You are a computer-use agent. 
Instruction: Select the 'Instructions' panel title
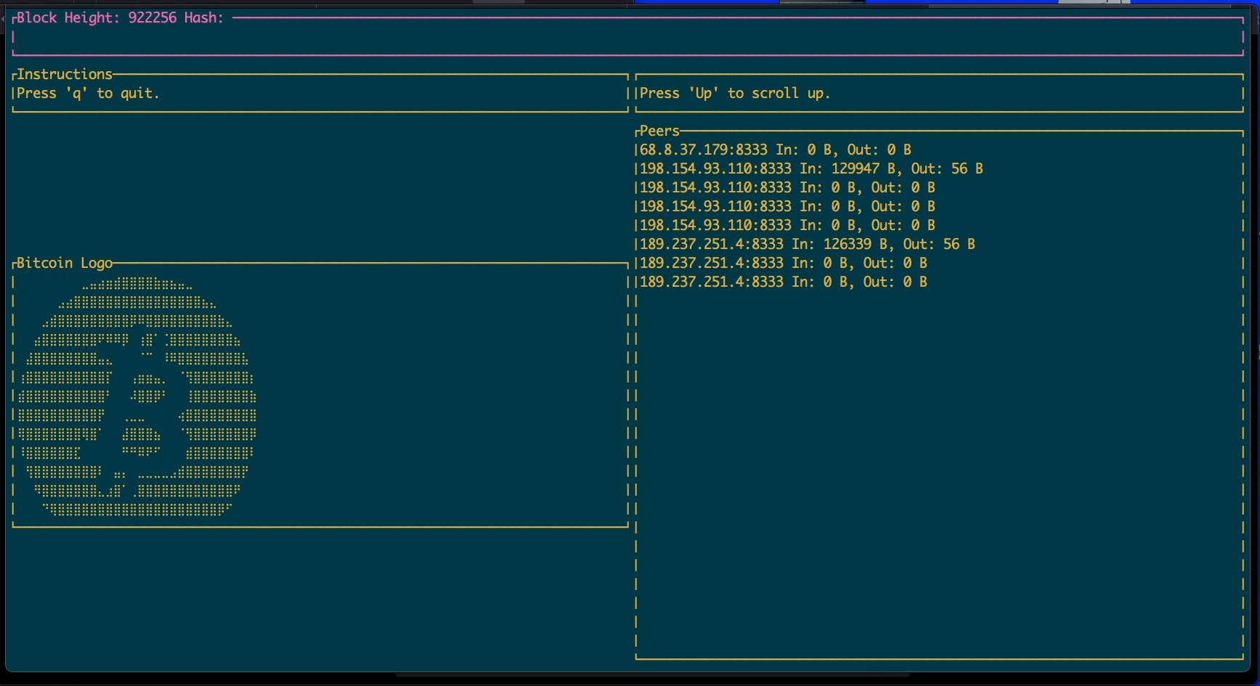coord(65,74)
